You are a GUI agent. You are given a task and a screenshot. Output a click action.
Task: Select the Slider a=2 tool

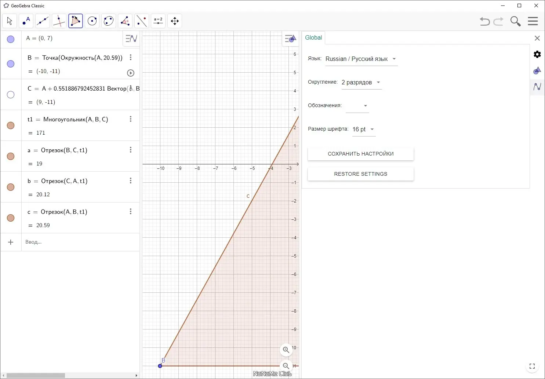(x=158, y=21)
